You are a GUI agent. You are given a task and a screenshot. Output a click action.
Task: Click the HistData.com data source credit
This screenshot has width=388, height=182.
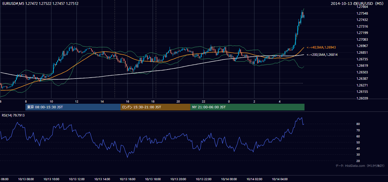click(x=360, y=166)
